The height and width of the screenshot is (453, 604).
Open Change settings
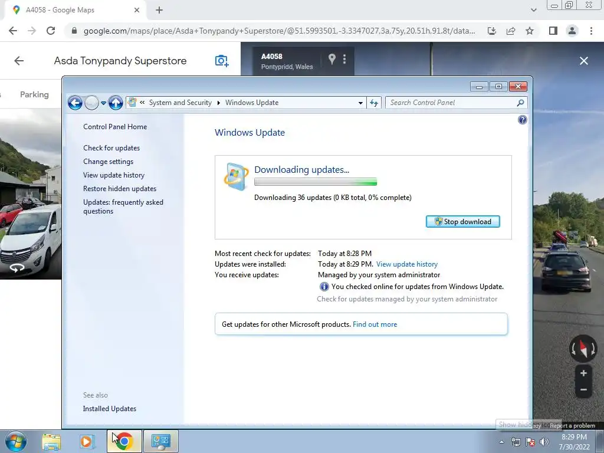[x=109, y=162]
